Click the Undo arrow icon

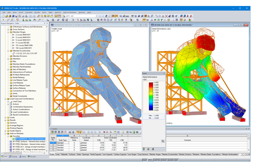coord(31,16)
